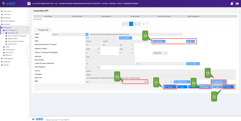This screenshot has height=121, width=241.
Task: Open the notifications bell icon
Action: (x=232, y=4)
